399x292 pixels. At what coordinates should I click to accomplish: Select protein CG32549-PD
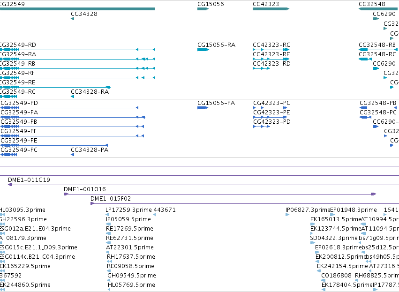pyautogui.click(x=69, y=108)
